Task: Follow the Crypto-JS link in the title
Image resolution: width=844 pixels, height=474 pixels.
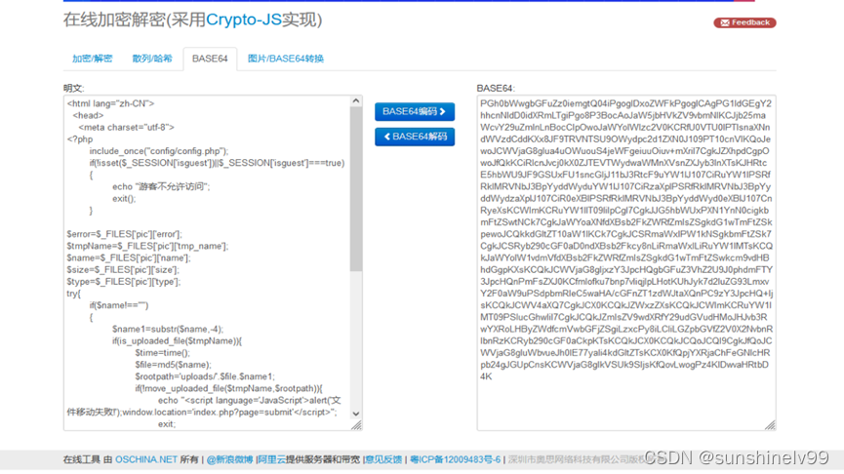Action: pyautogui.click(x=243, y=20)
